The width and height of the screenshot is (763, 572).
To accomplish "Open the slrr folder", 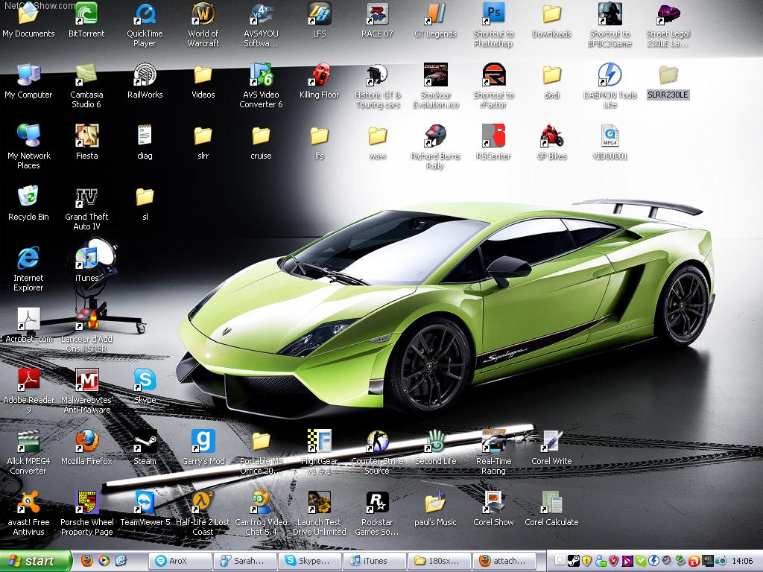I will [203, 136].
